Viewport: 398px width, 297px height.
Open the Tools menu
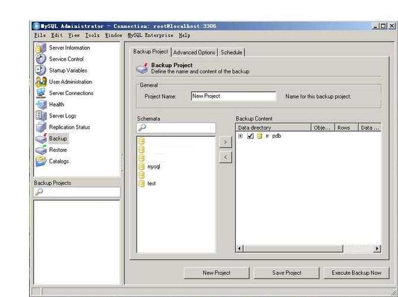(92, 36)
